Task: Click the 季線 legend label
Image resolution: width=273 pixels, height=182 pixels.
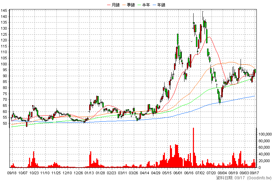Action: (x=131, y=5)
